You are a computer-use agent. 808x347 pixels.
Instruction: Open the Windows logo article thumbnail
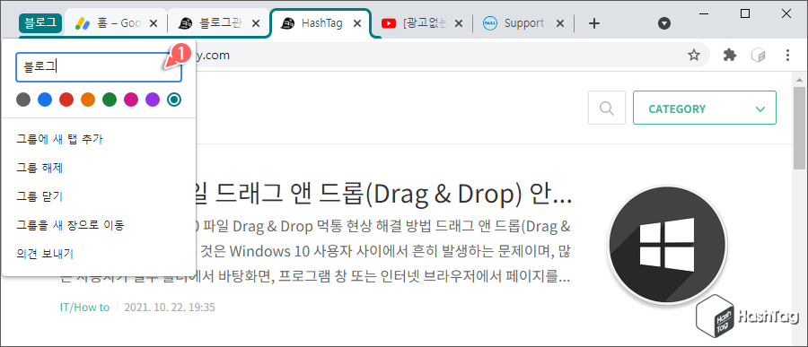click(667, 245)
